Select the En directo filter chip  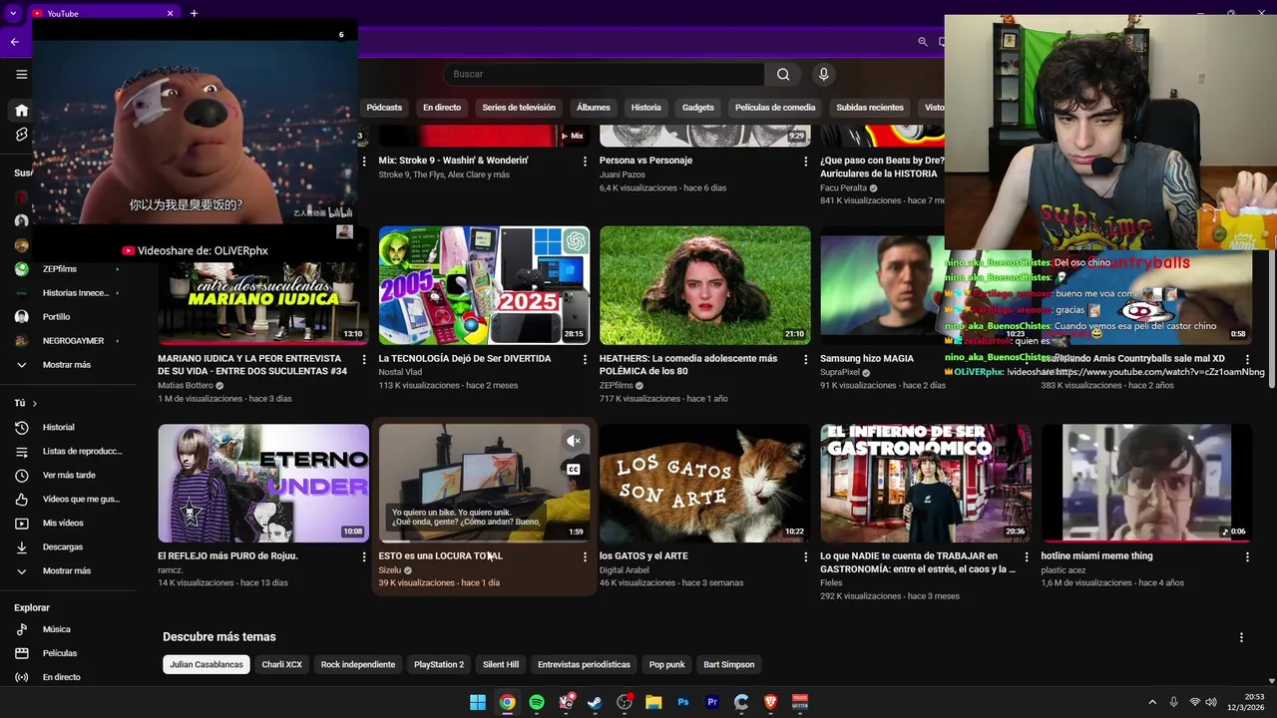point(442,108)
